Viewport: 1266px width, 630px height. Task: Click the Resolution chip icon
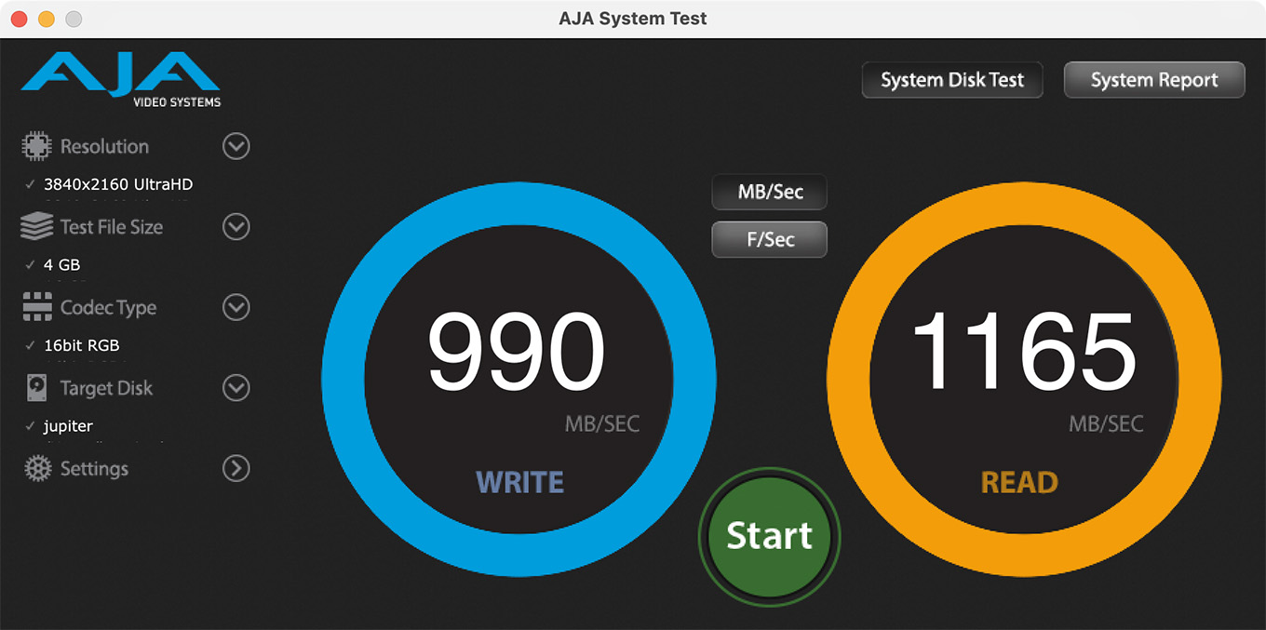tap(36, 146)
